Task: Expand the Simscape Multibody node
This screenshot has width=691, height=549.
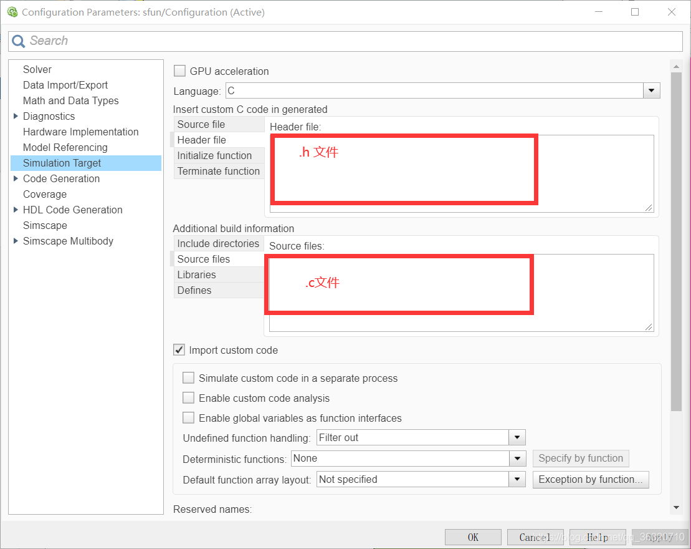Action: 16,241
